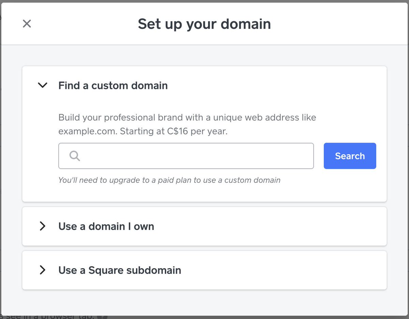Screen dimensions: 409x319
Task: Select the Find a custom domain heading
Action: (113, 85)
